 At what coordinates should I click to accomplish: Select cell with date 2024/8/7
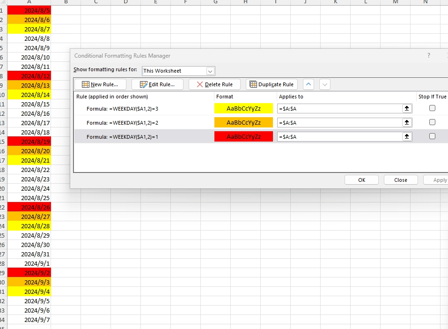tap(29, 29)
